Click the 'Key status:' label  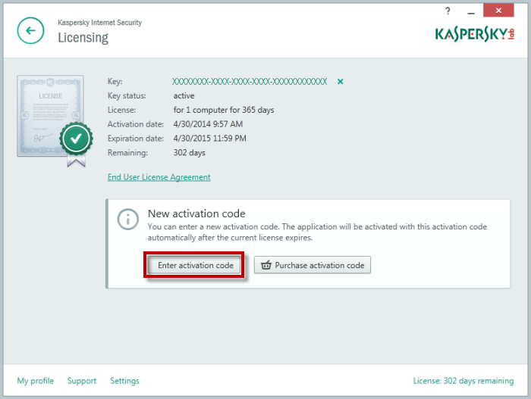[x=127, y=95]
